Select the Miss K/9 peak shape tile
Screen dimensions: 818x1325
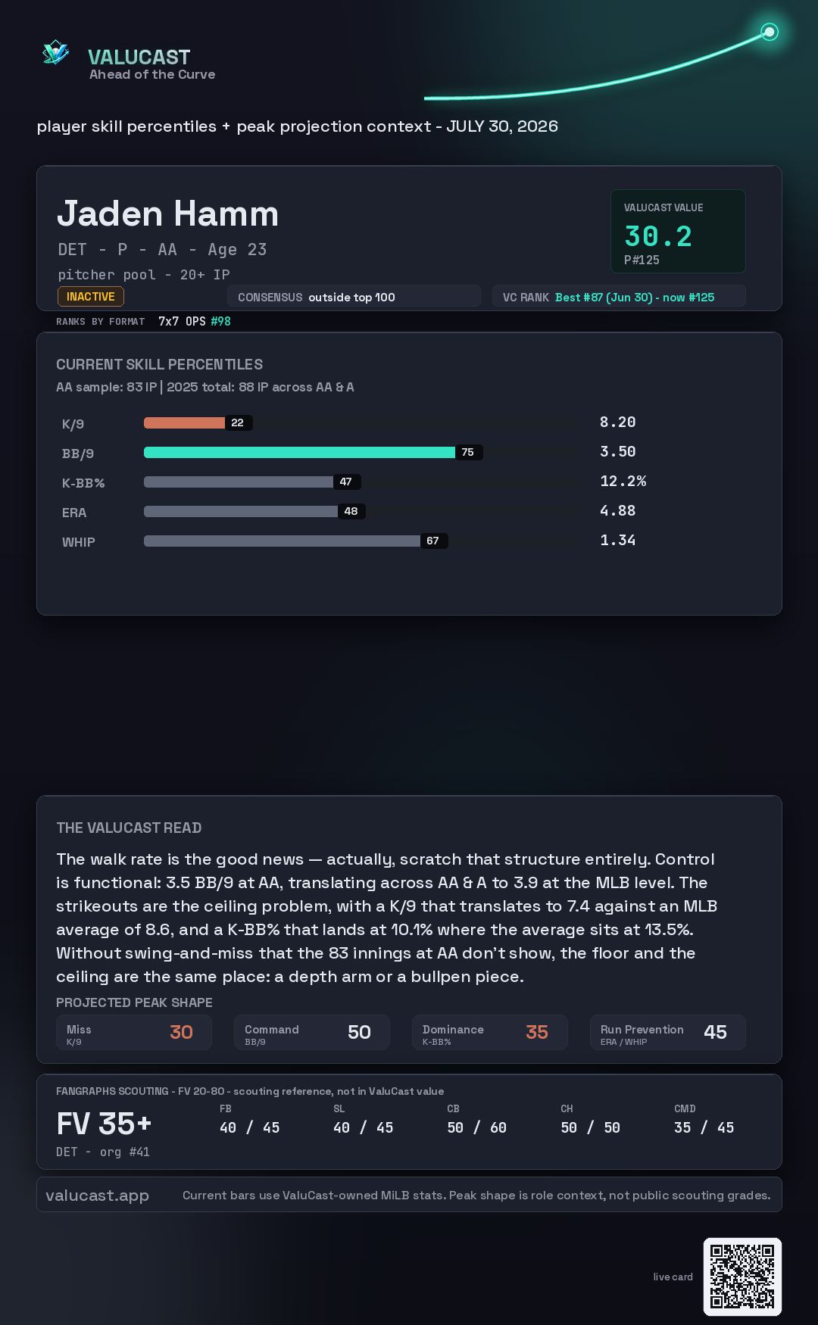tap(134, 1033)
